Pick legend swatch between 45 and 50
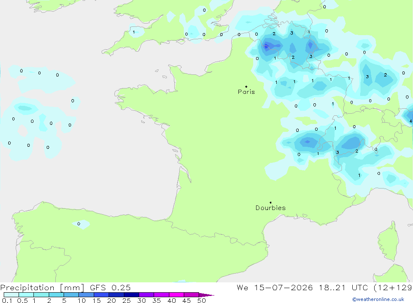Viewport: 413px width, 303px height. click(x=192, y=295)
